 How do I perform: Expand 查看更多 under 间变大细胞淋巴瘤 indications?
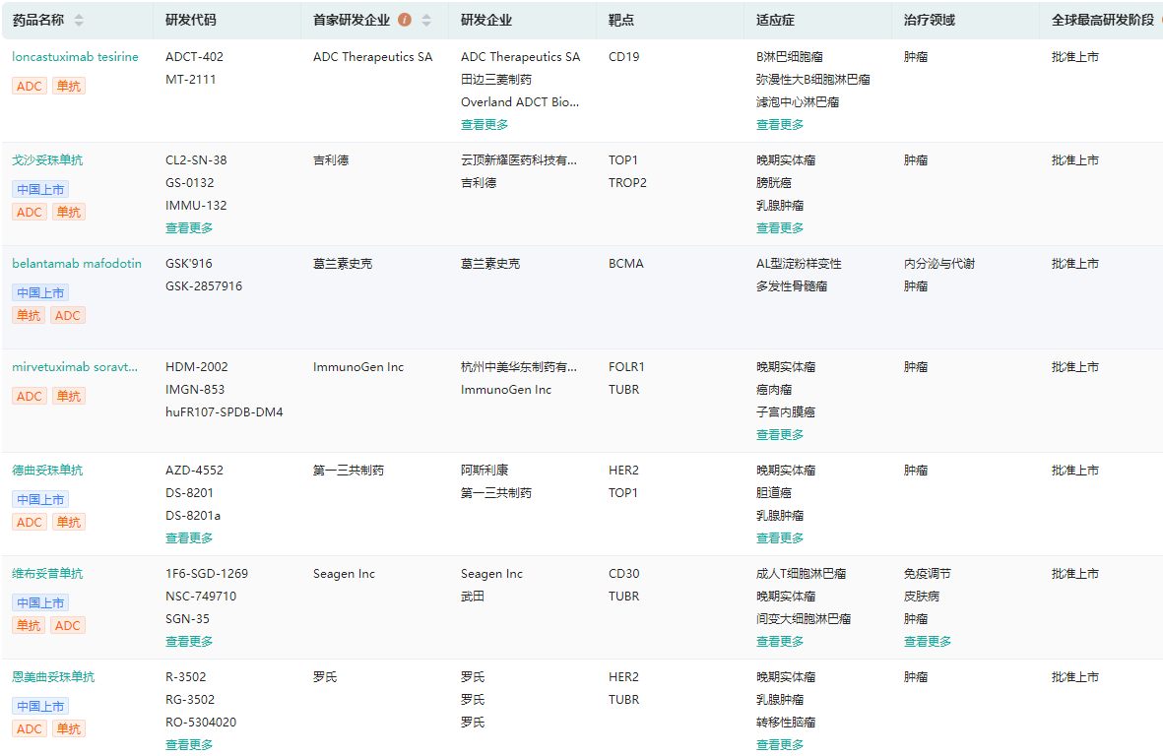(780, 641)
